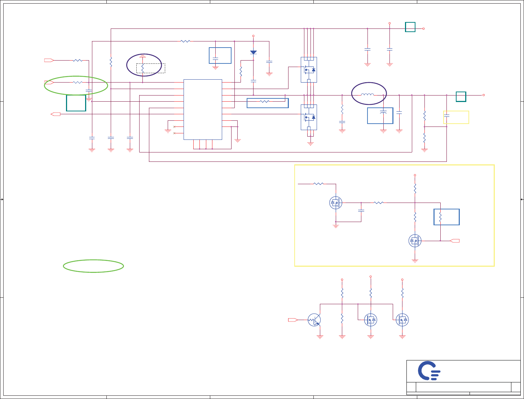Select the upper feedback divider resistor
524x399 pixels.
[x=424, y=116]
